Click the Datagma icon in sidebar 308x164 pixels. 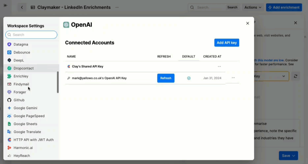(9, 44)
